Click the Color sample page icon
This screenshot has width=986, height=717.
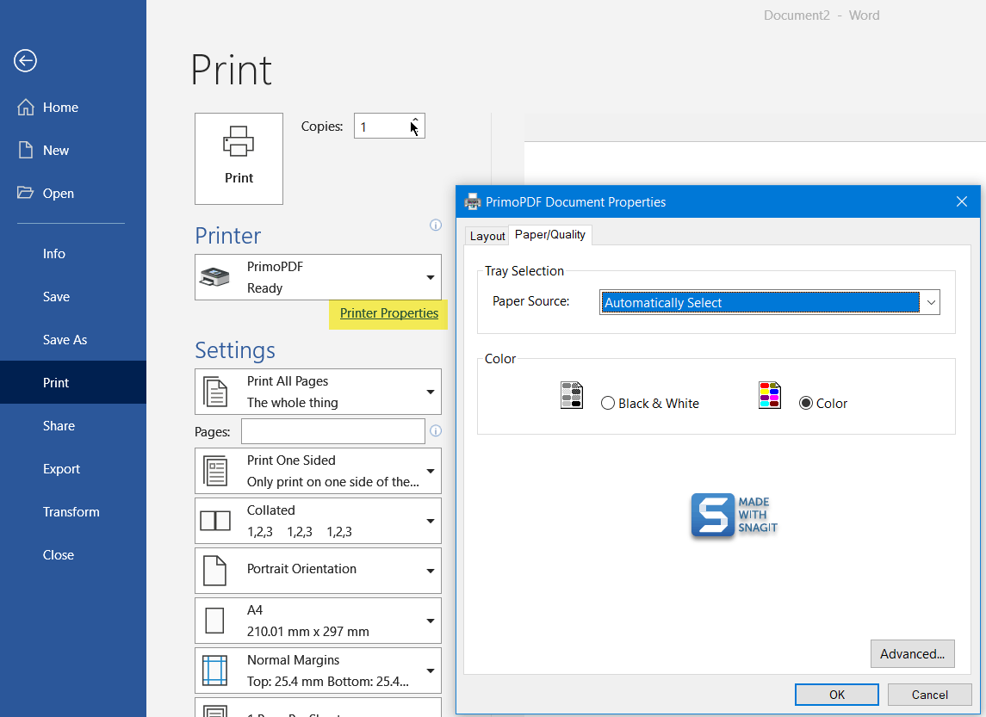[770, 395]
